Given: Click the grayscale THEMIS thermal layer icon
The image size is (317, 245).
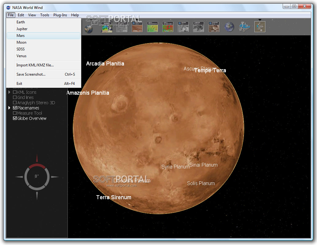Looking at the screenshot, I should 199,27.
